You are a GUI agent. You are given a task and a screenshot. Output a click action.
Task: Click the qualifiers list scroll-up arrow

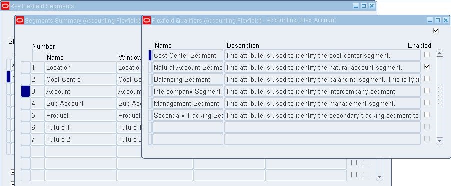(x=439, y=54)
